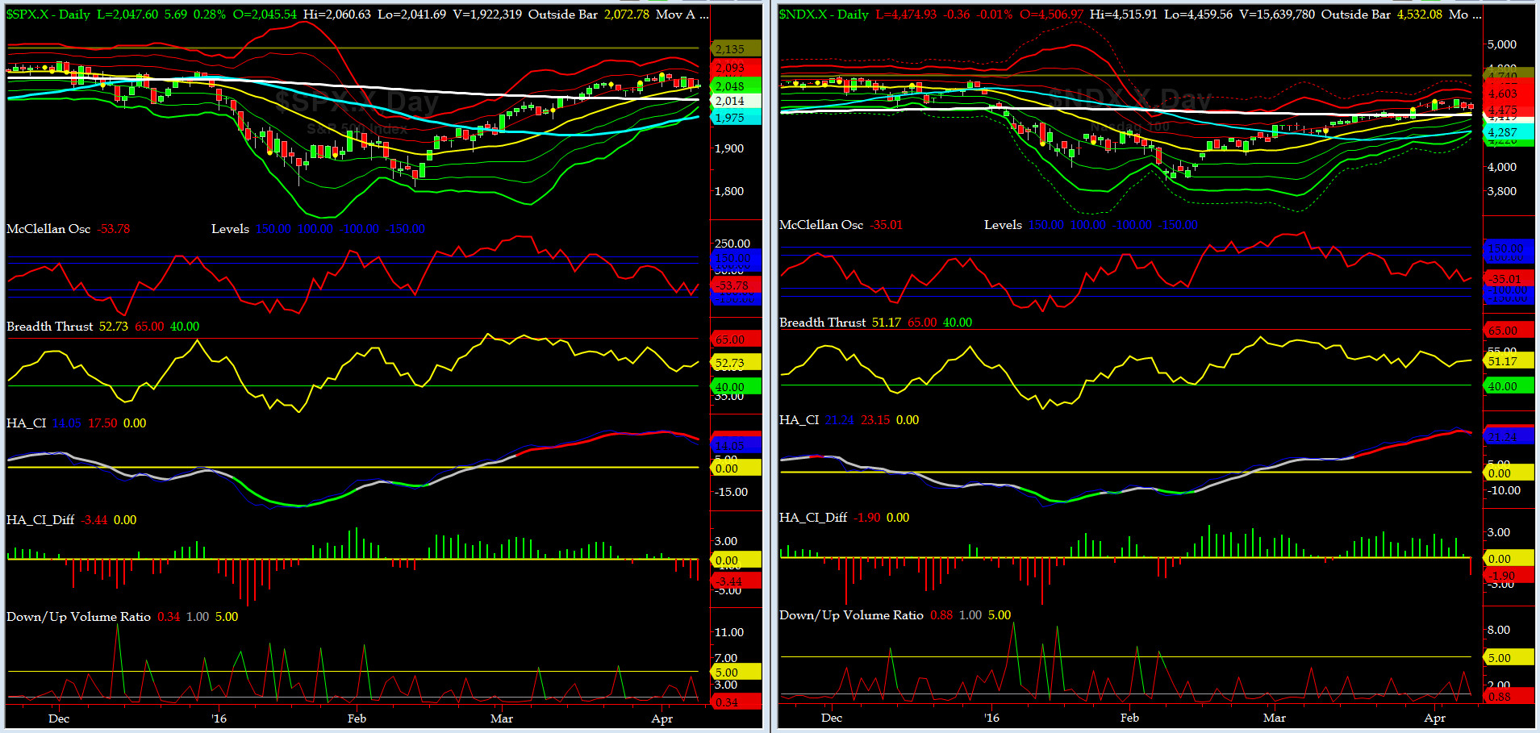Screen dimensions: 1540x733
Task: Click the McClellan Osc value -53.78 label
Action: point(114,229)
